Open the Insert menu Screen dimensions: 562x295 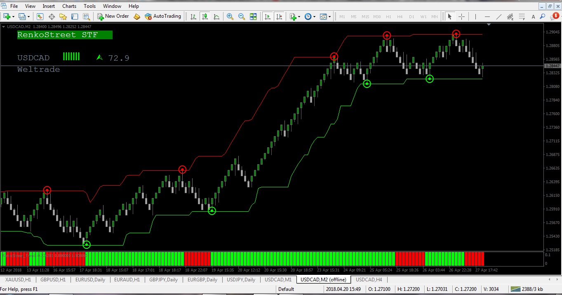coord(49,6)
